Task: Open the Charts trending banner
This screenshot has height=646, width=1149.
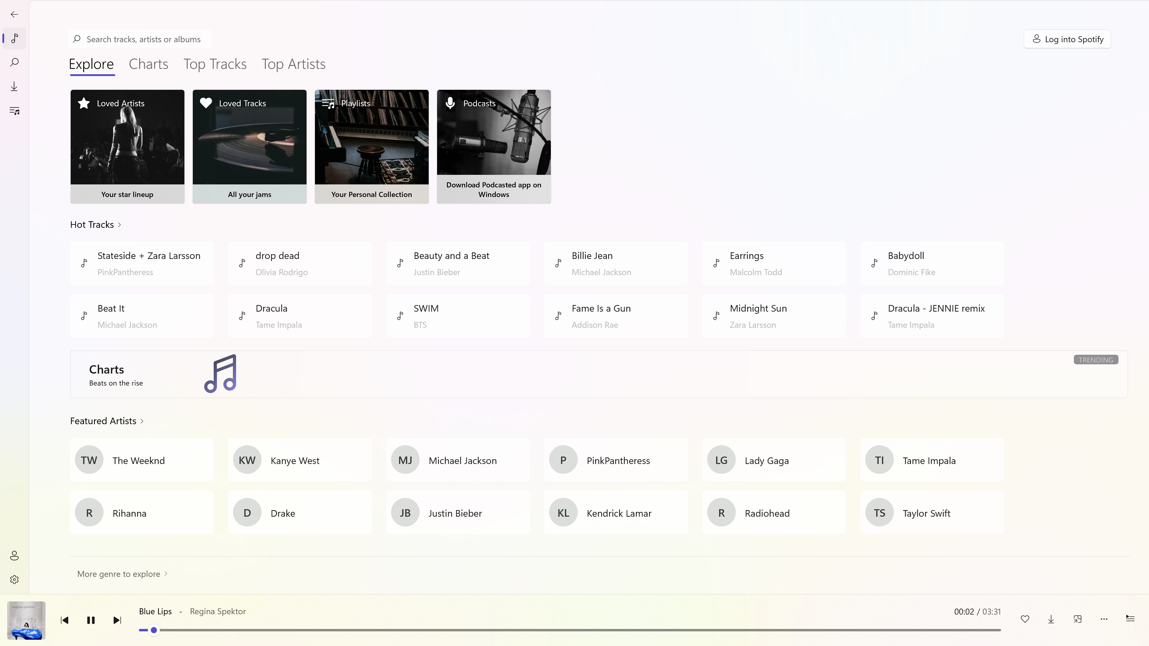Action: coord(599,374)
